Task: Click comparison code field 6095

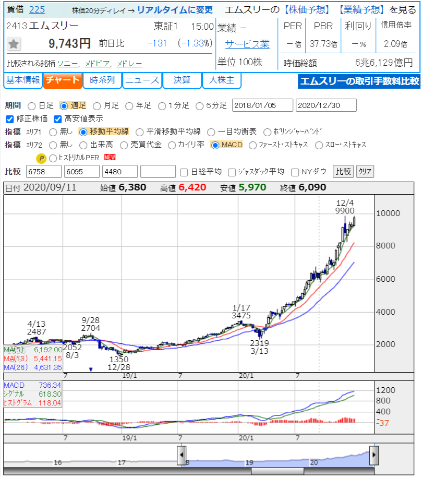Action: 82,172
